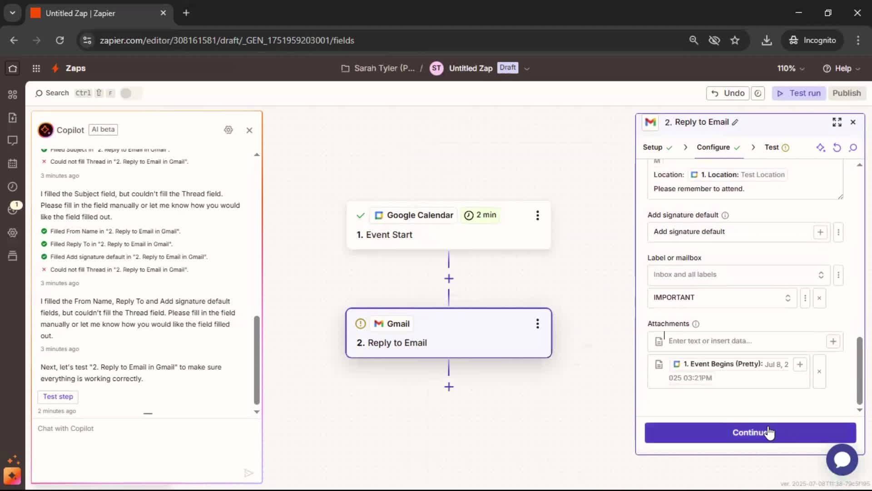Remove the IMPORTANT label entry
Viewport: 872px width, 491px height.
(x=819, y=298)
